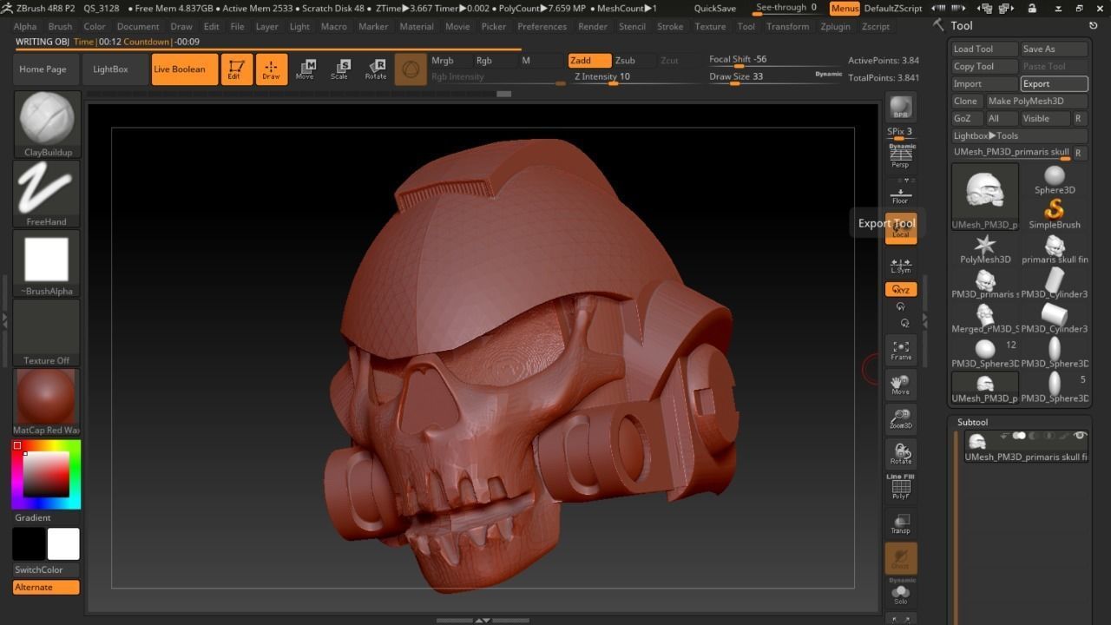The width and height of the screenshot is (1111, 625).
Task: Collapse the Tool palette header
Action: tap(962, 25)
